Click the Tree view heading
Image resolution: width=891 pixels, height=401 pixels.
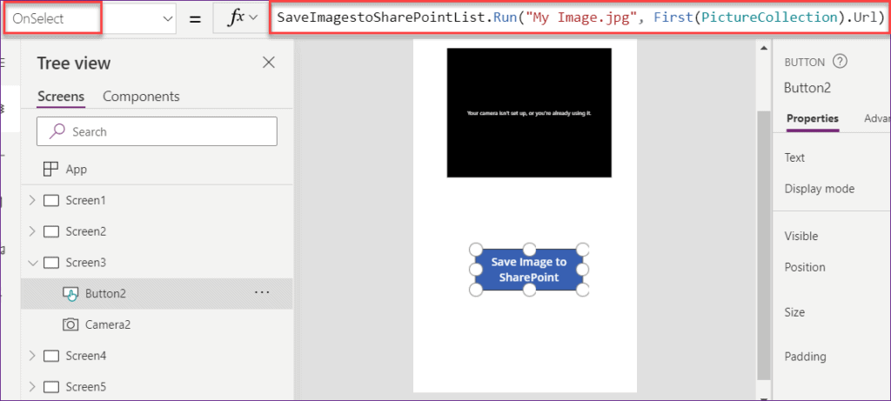[x=74, y=63]
